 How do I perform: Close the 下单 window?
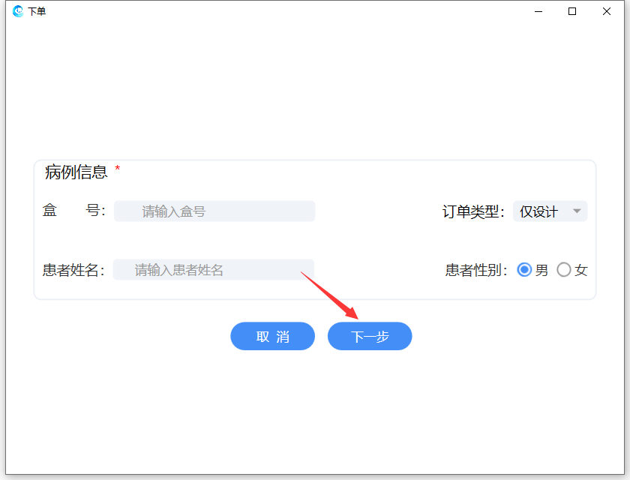[607, 11]
